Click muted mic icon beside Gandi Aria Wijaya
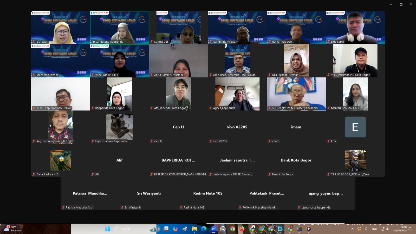Image resolution: width=416 pixels, height=234 pixels. coord(211,42)
